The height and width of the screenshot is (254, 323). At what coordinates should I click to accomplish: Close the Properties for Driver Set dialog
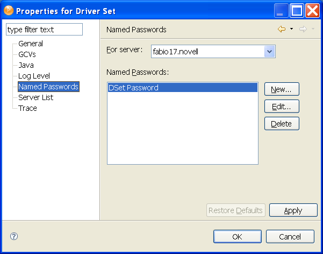pos(313,10)
